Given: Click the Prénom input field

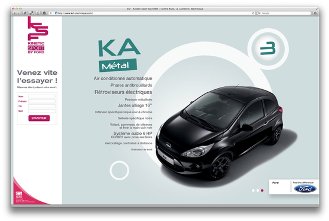Looking at the screenshot, I should pyautogui.click(x=42, y=101).
